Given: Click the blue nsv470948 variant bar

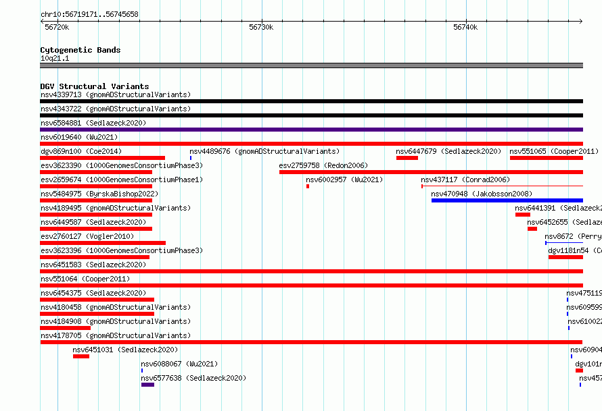Looking at the screenshot, I should click(507, 200).
